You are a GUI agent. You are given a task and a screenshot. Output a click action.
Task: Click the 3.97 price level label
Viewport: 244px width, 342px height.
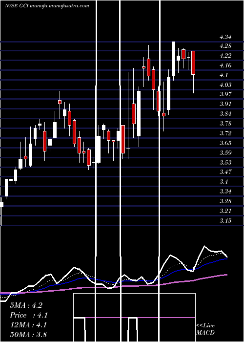[225, 94]
